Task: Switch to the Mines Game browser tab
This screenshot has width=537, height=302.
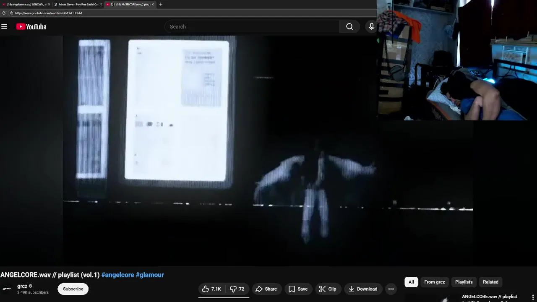Action: click(78, 4)
